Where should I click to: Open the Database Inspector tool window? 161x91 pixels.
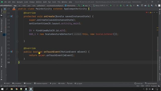[x=41, y=83]
